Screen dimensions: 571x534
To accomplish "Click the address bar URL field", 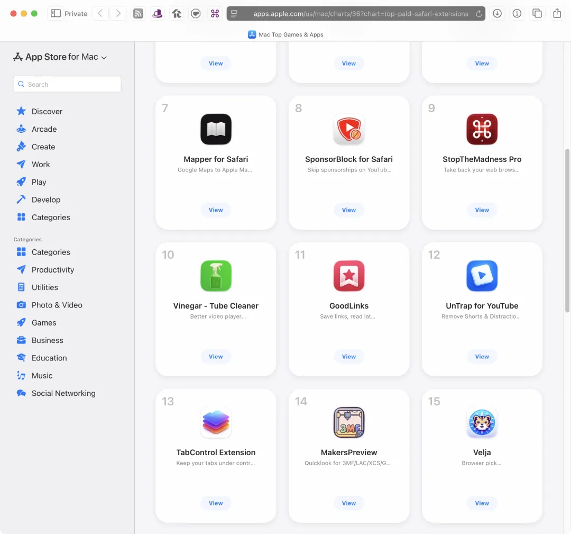I will click(x=356, y=13).
